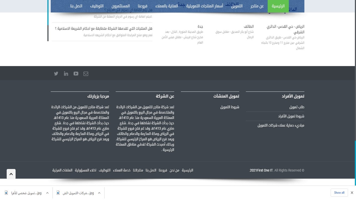Click downloaded file تمويل شخصي للأفراد jpg
This screenshot has height=200, width=356.
tap(26, 193)
